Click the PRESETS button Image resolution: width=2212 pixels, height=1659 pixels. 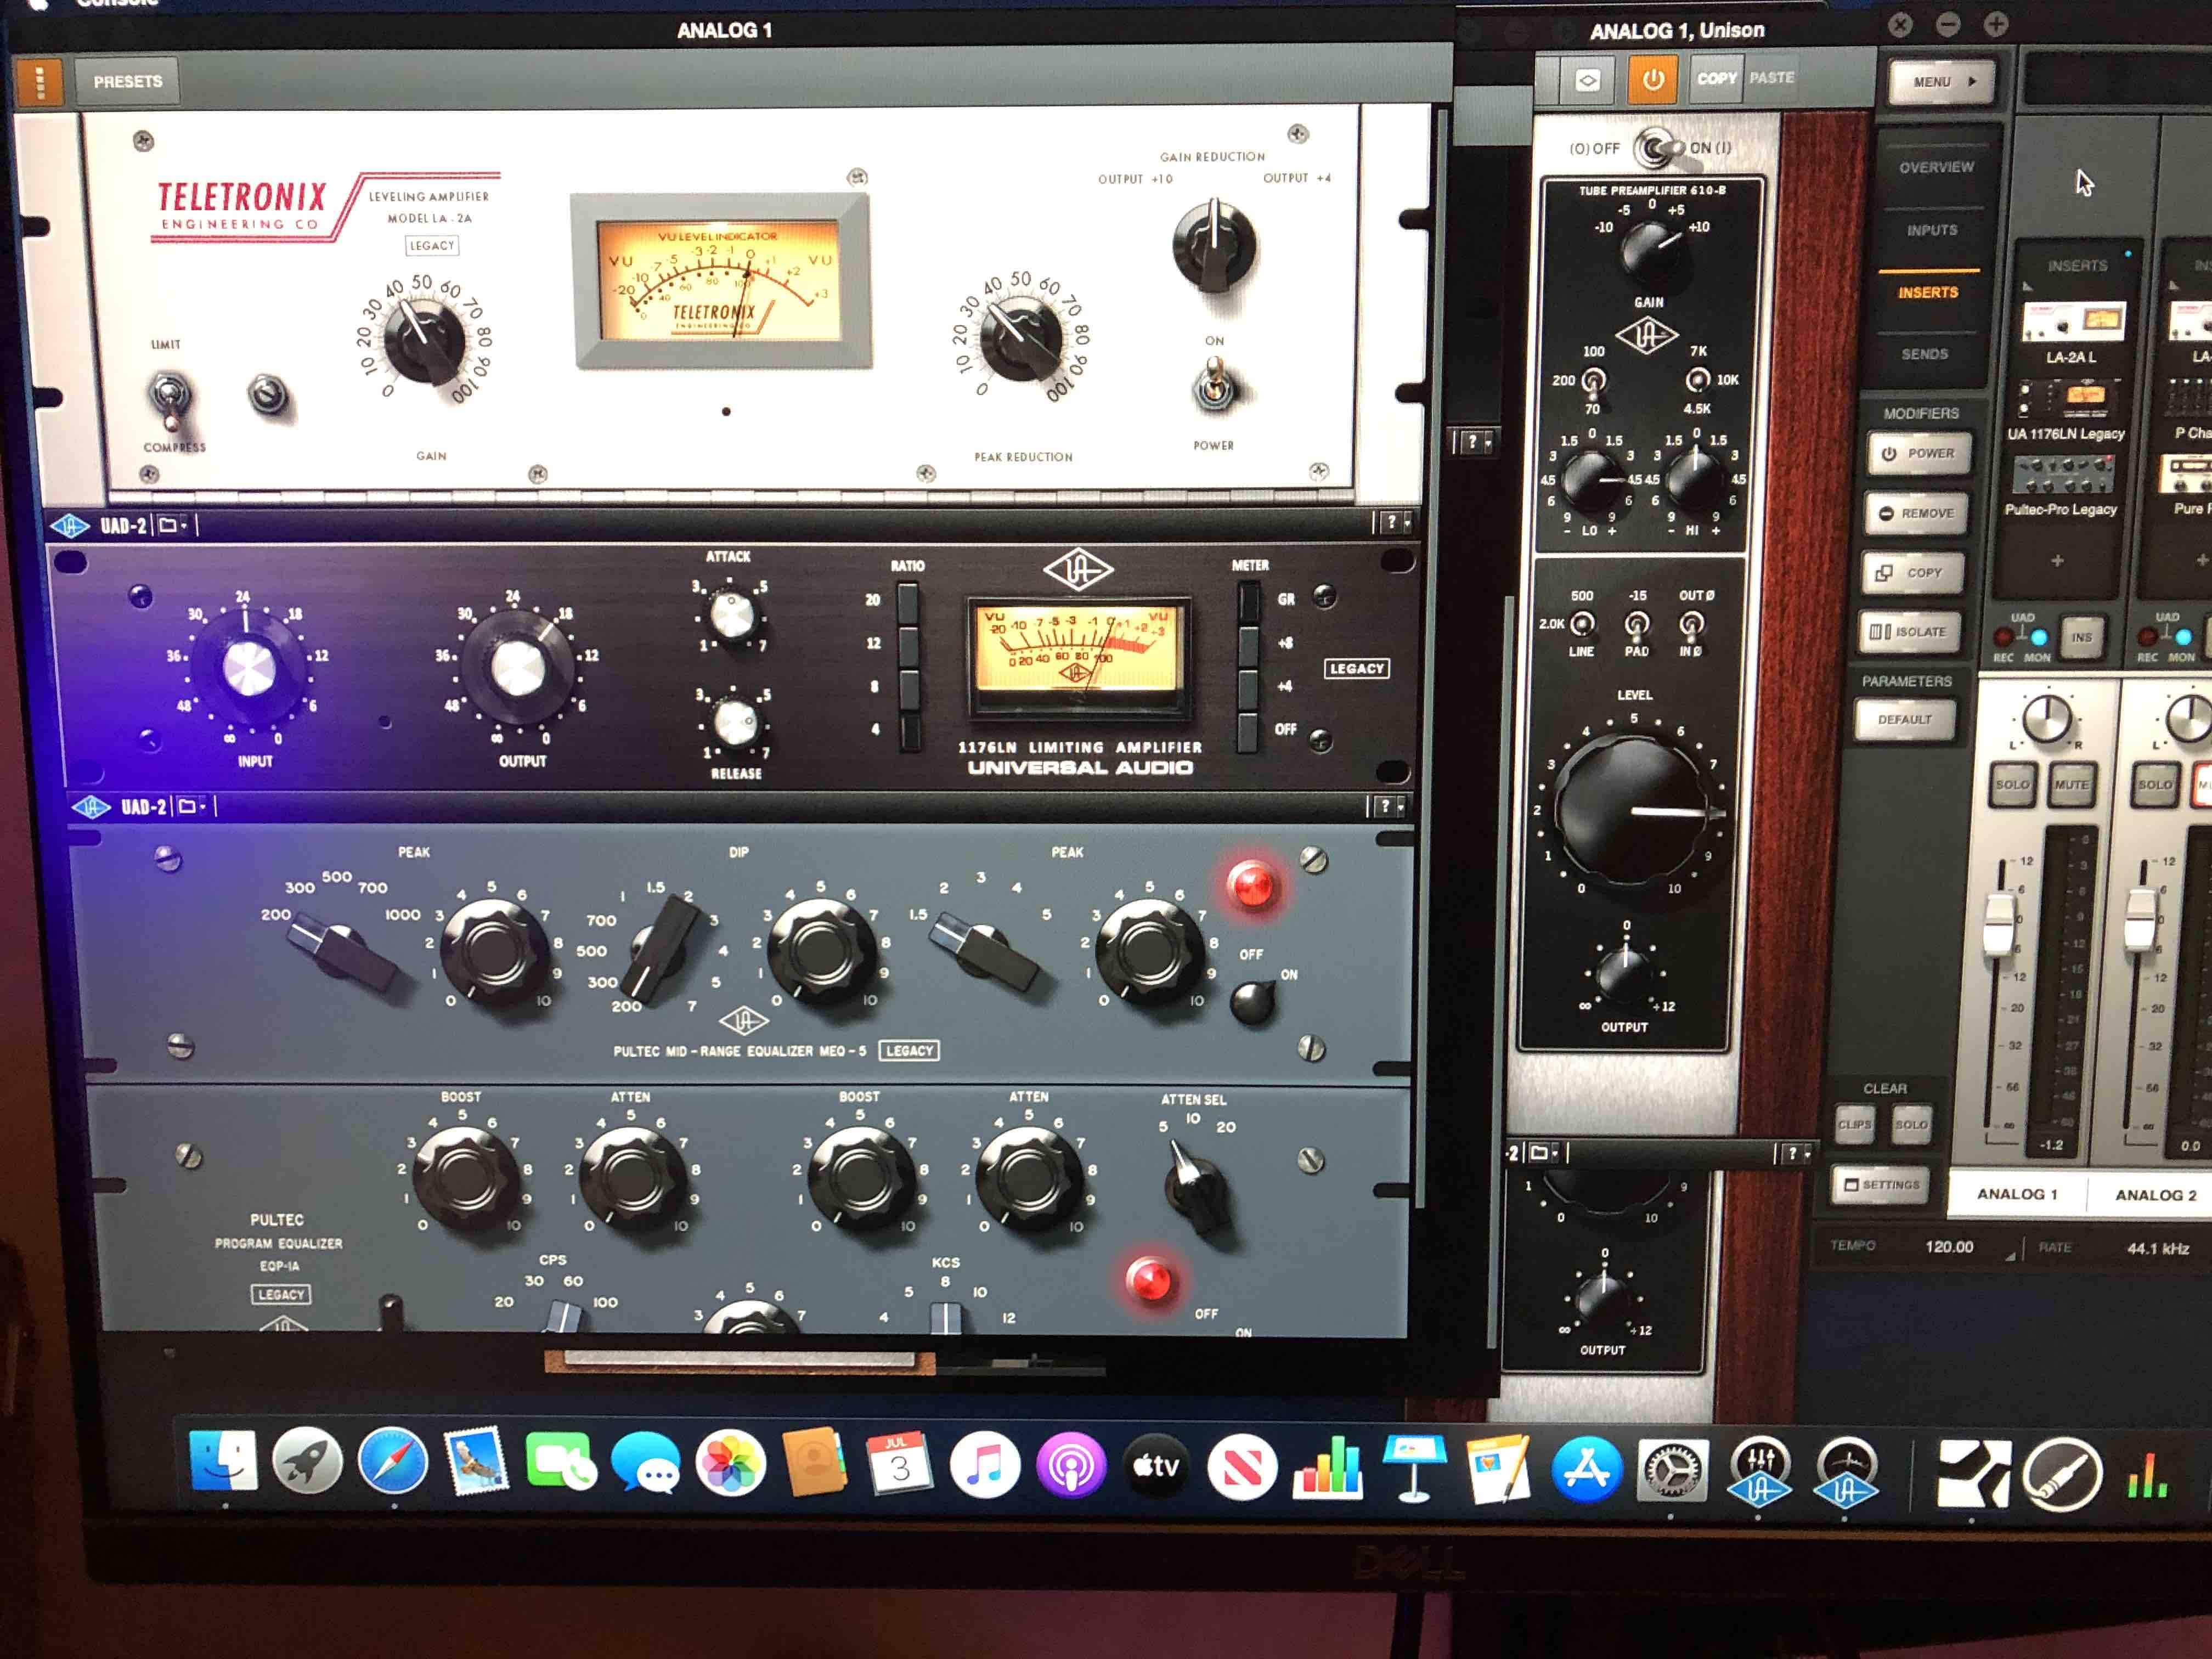tap(127, 82)
